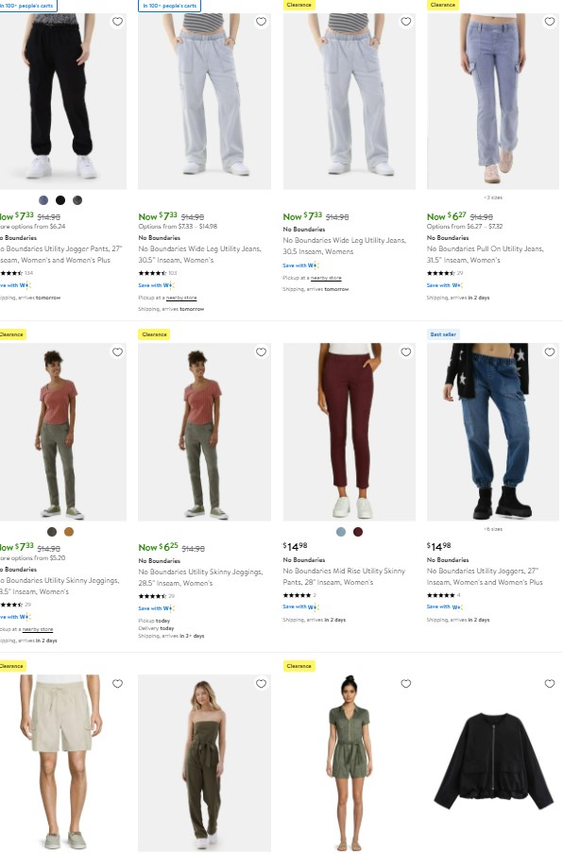The image size is (563, 854).
Task: Favorite the black Utility Jogger Pants with heart icon
Action: (117, 22)
